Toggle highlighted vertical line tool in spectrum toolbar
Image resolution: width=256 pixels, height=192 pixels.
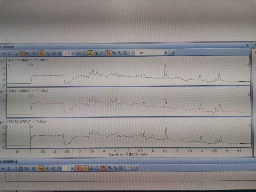coord(78,168)
